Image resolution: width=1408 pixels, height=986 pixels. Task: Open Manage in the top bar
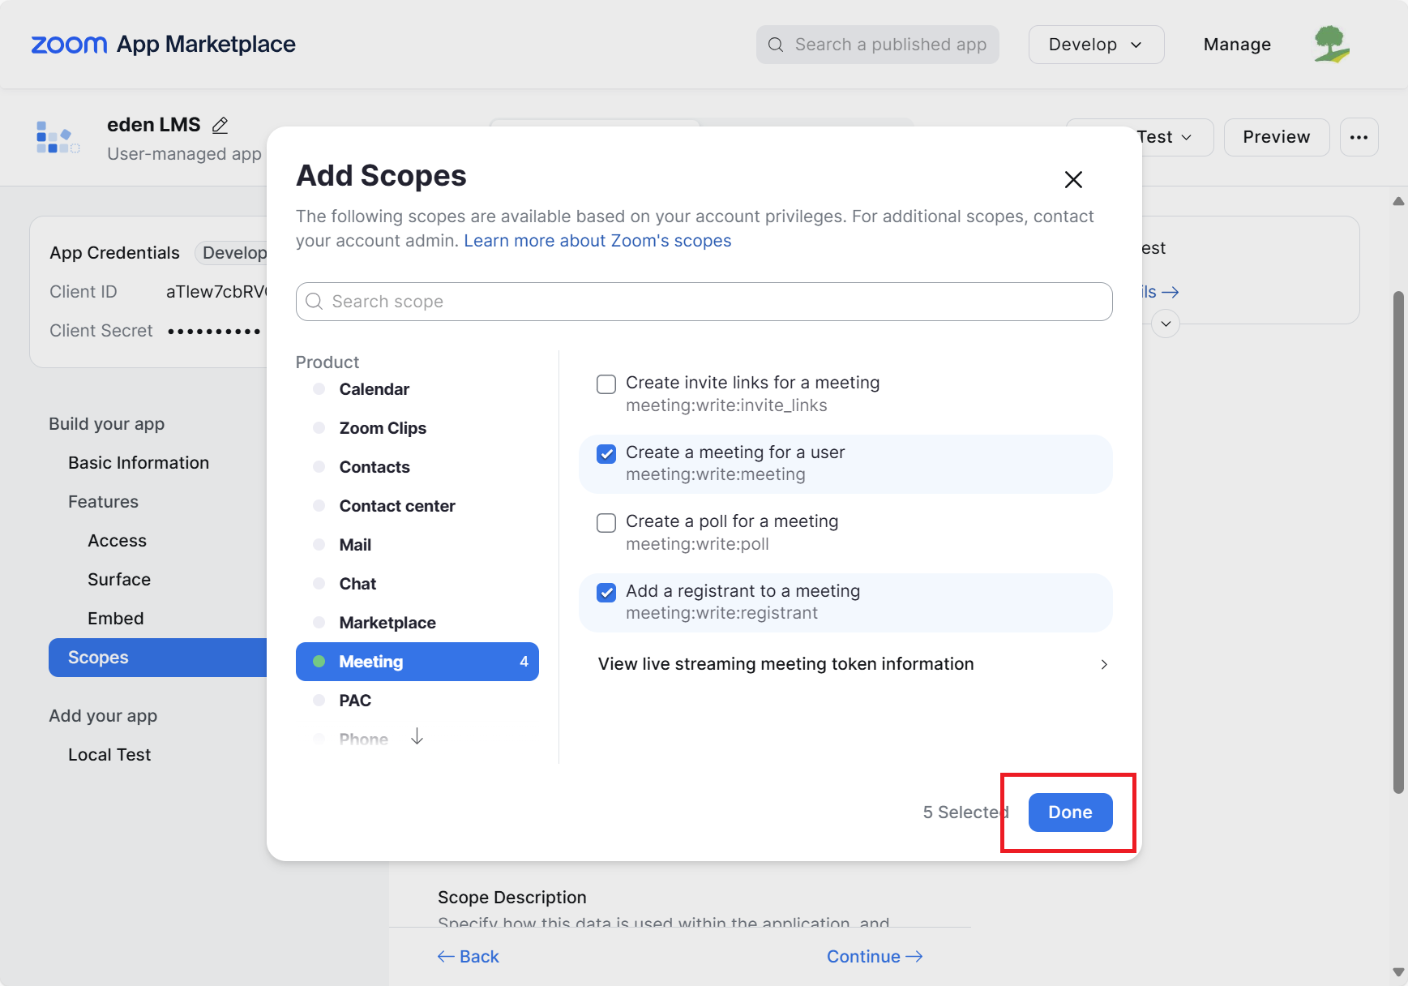[1237, 45]
